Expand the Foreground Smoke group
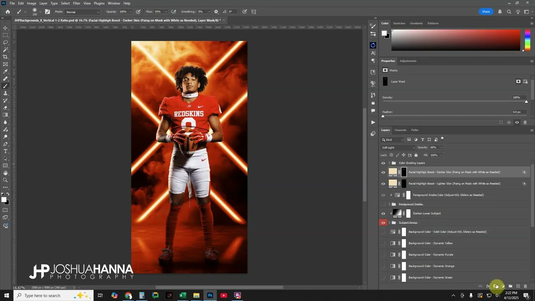The width and height of the screenshot is (535, 301). [389, 204]
